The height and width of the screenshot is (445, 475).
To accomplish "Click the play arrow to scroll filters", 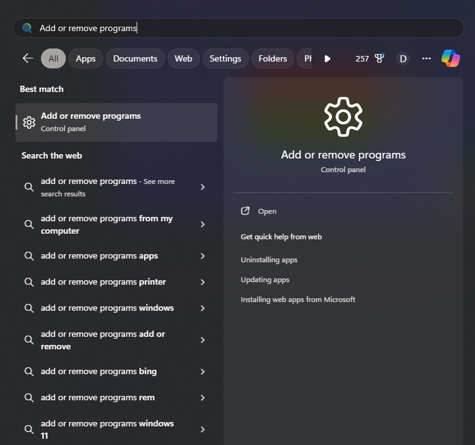I will (327, 58).
